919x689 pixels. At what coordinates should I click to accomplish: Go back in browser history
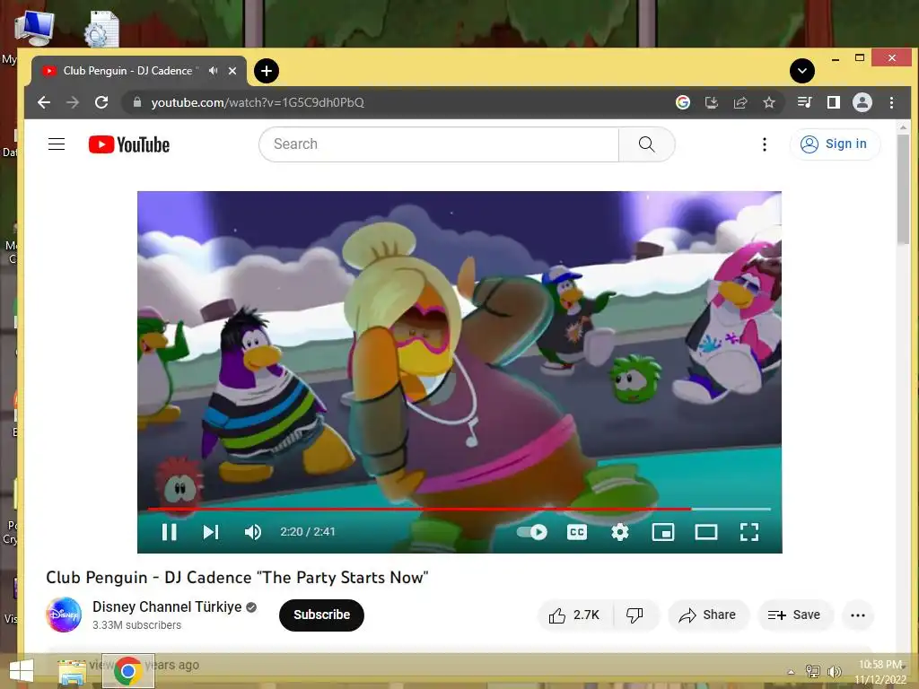44,102
